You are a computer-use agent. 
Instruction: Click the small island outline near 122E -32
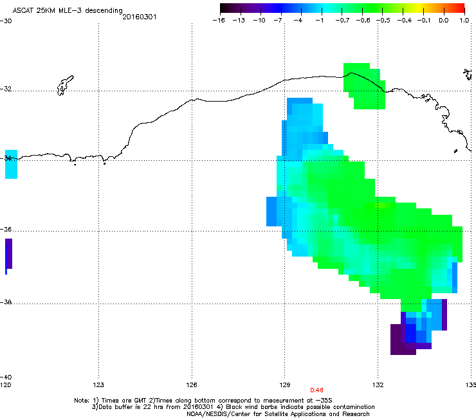point(65,86)
